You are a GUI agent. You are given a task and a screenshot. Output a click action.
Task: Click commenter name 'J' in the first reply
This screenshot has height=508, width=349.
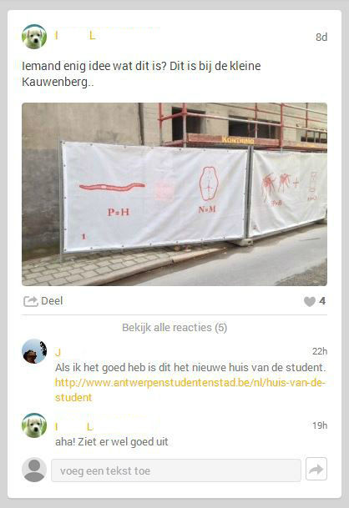tap(58, 352)
